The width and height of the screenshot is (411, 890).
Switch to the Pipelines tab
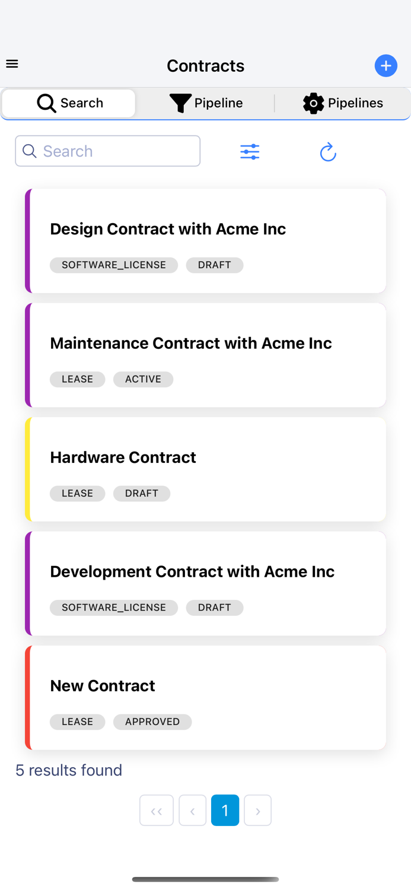(x=343, y=103)
